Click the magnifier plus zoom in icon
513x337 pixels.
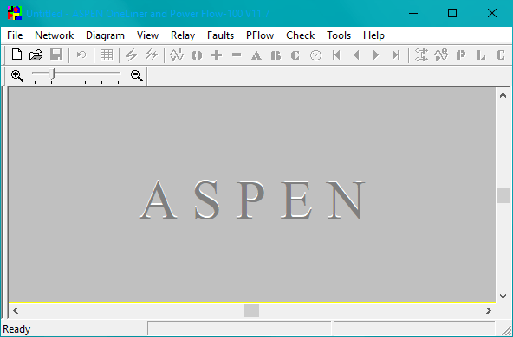16,76
